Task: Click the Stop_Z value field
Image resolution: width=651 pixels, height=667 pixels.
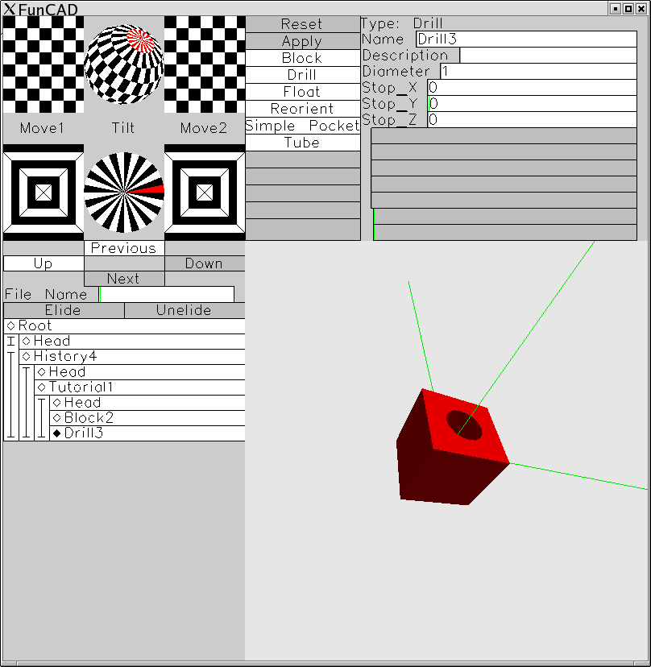Action: pos(533,120)
